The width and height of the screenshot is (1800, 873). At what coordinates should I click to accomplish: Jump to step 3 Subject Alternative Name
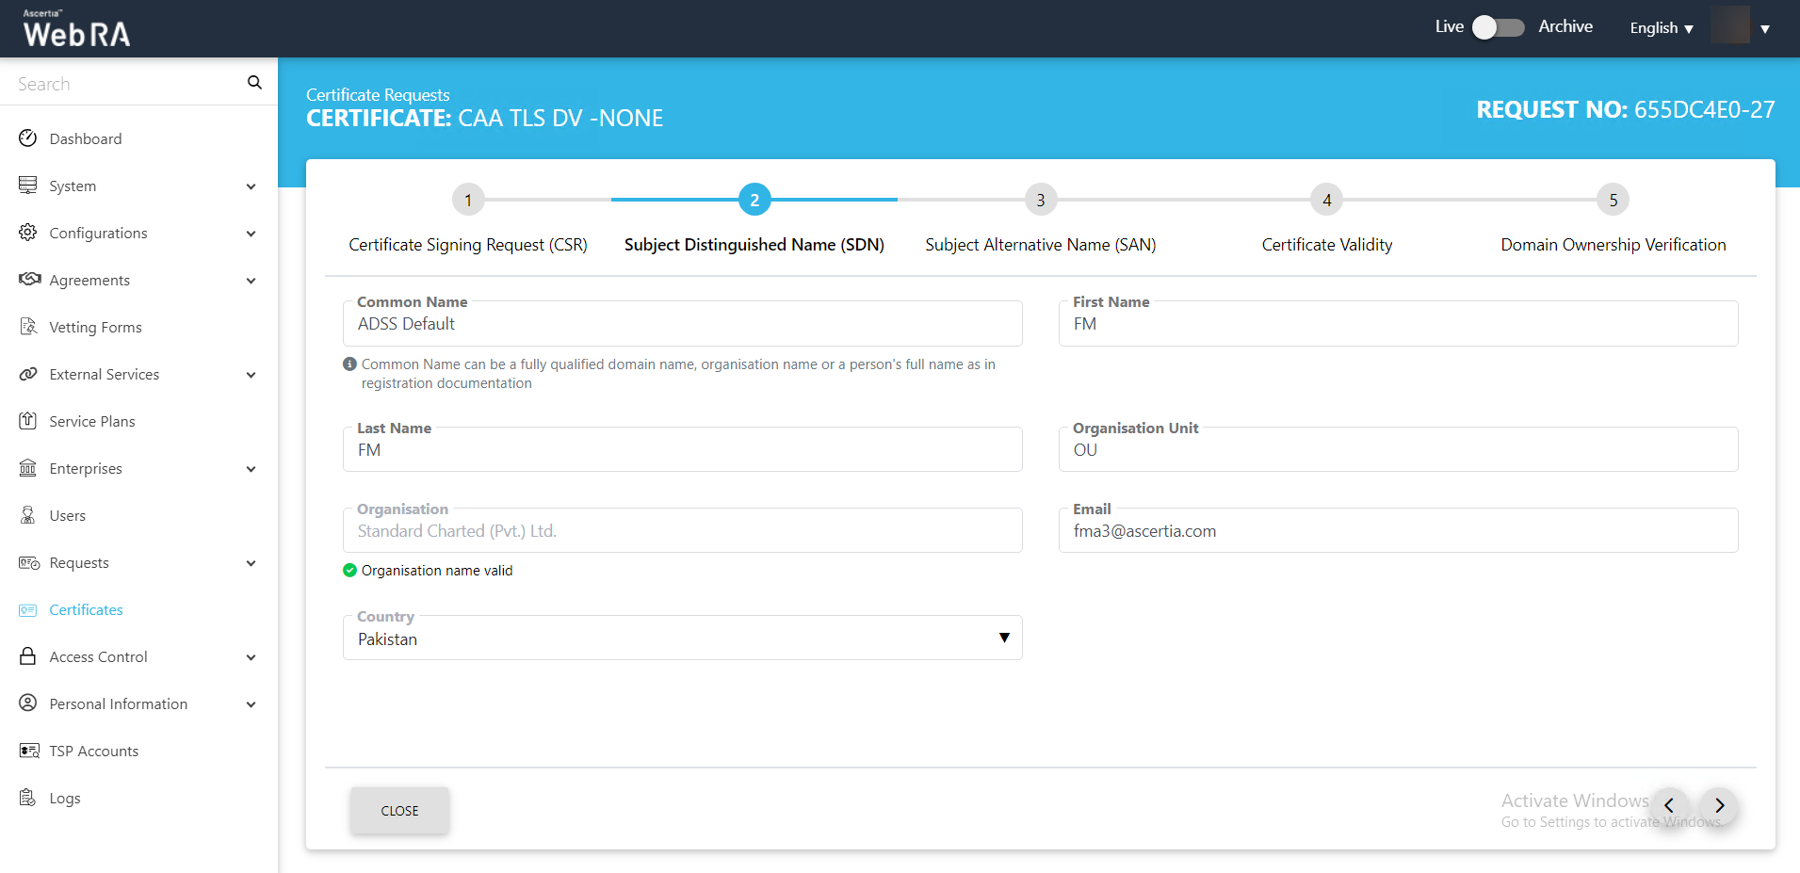[1040, 200]
